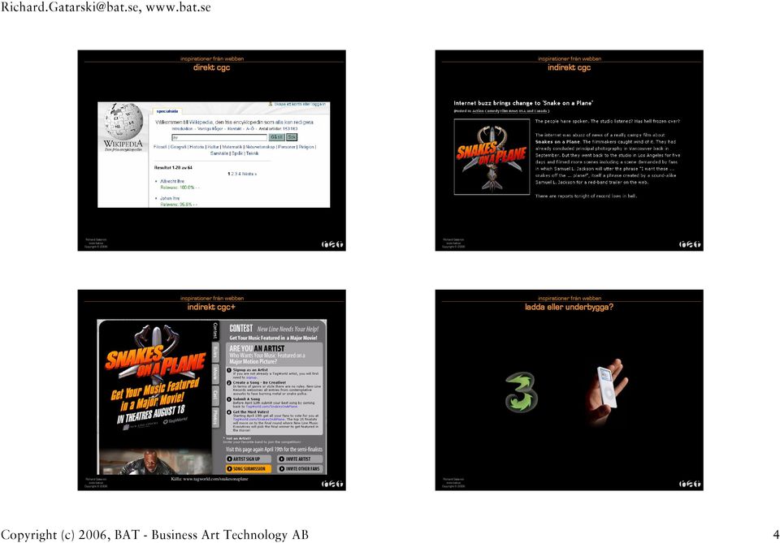Image resolution: width=780 pixels, height=543 pixels.
Task: Select the vertical 'Movie' tab
Action: tap(215, 373)
